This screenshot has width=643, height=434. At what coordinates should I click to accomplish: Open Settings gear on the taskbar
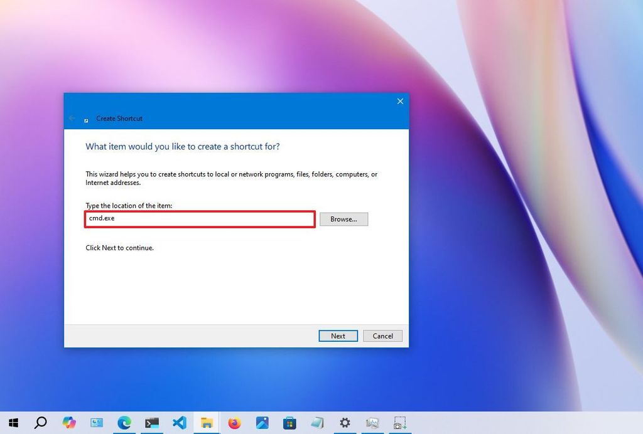pyautogui.click(x=345, y=423)
